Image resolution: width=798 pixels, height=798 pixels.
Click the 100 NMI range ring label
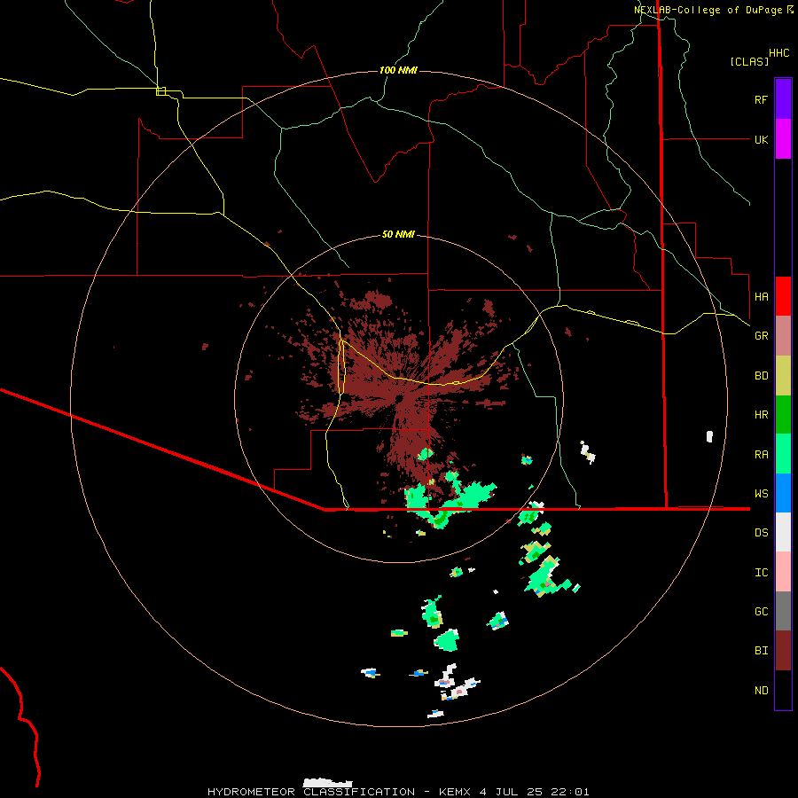point(398,70)
